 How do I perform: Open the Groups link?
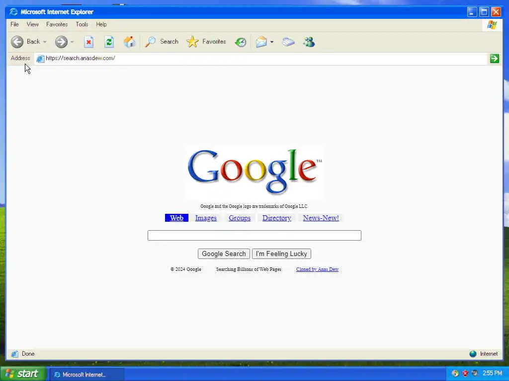click(240, 218)
